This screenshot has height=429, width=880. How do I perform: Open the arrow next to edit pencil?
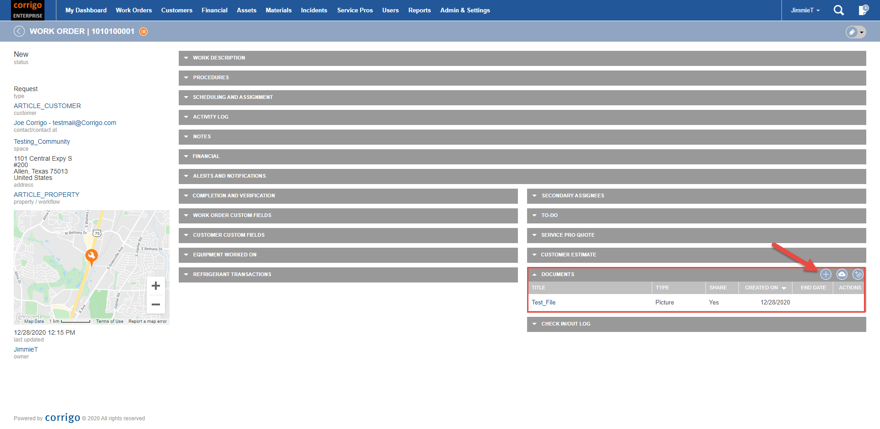click(862, 32)
